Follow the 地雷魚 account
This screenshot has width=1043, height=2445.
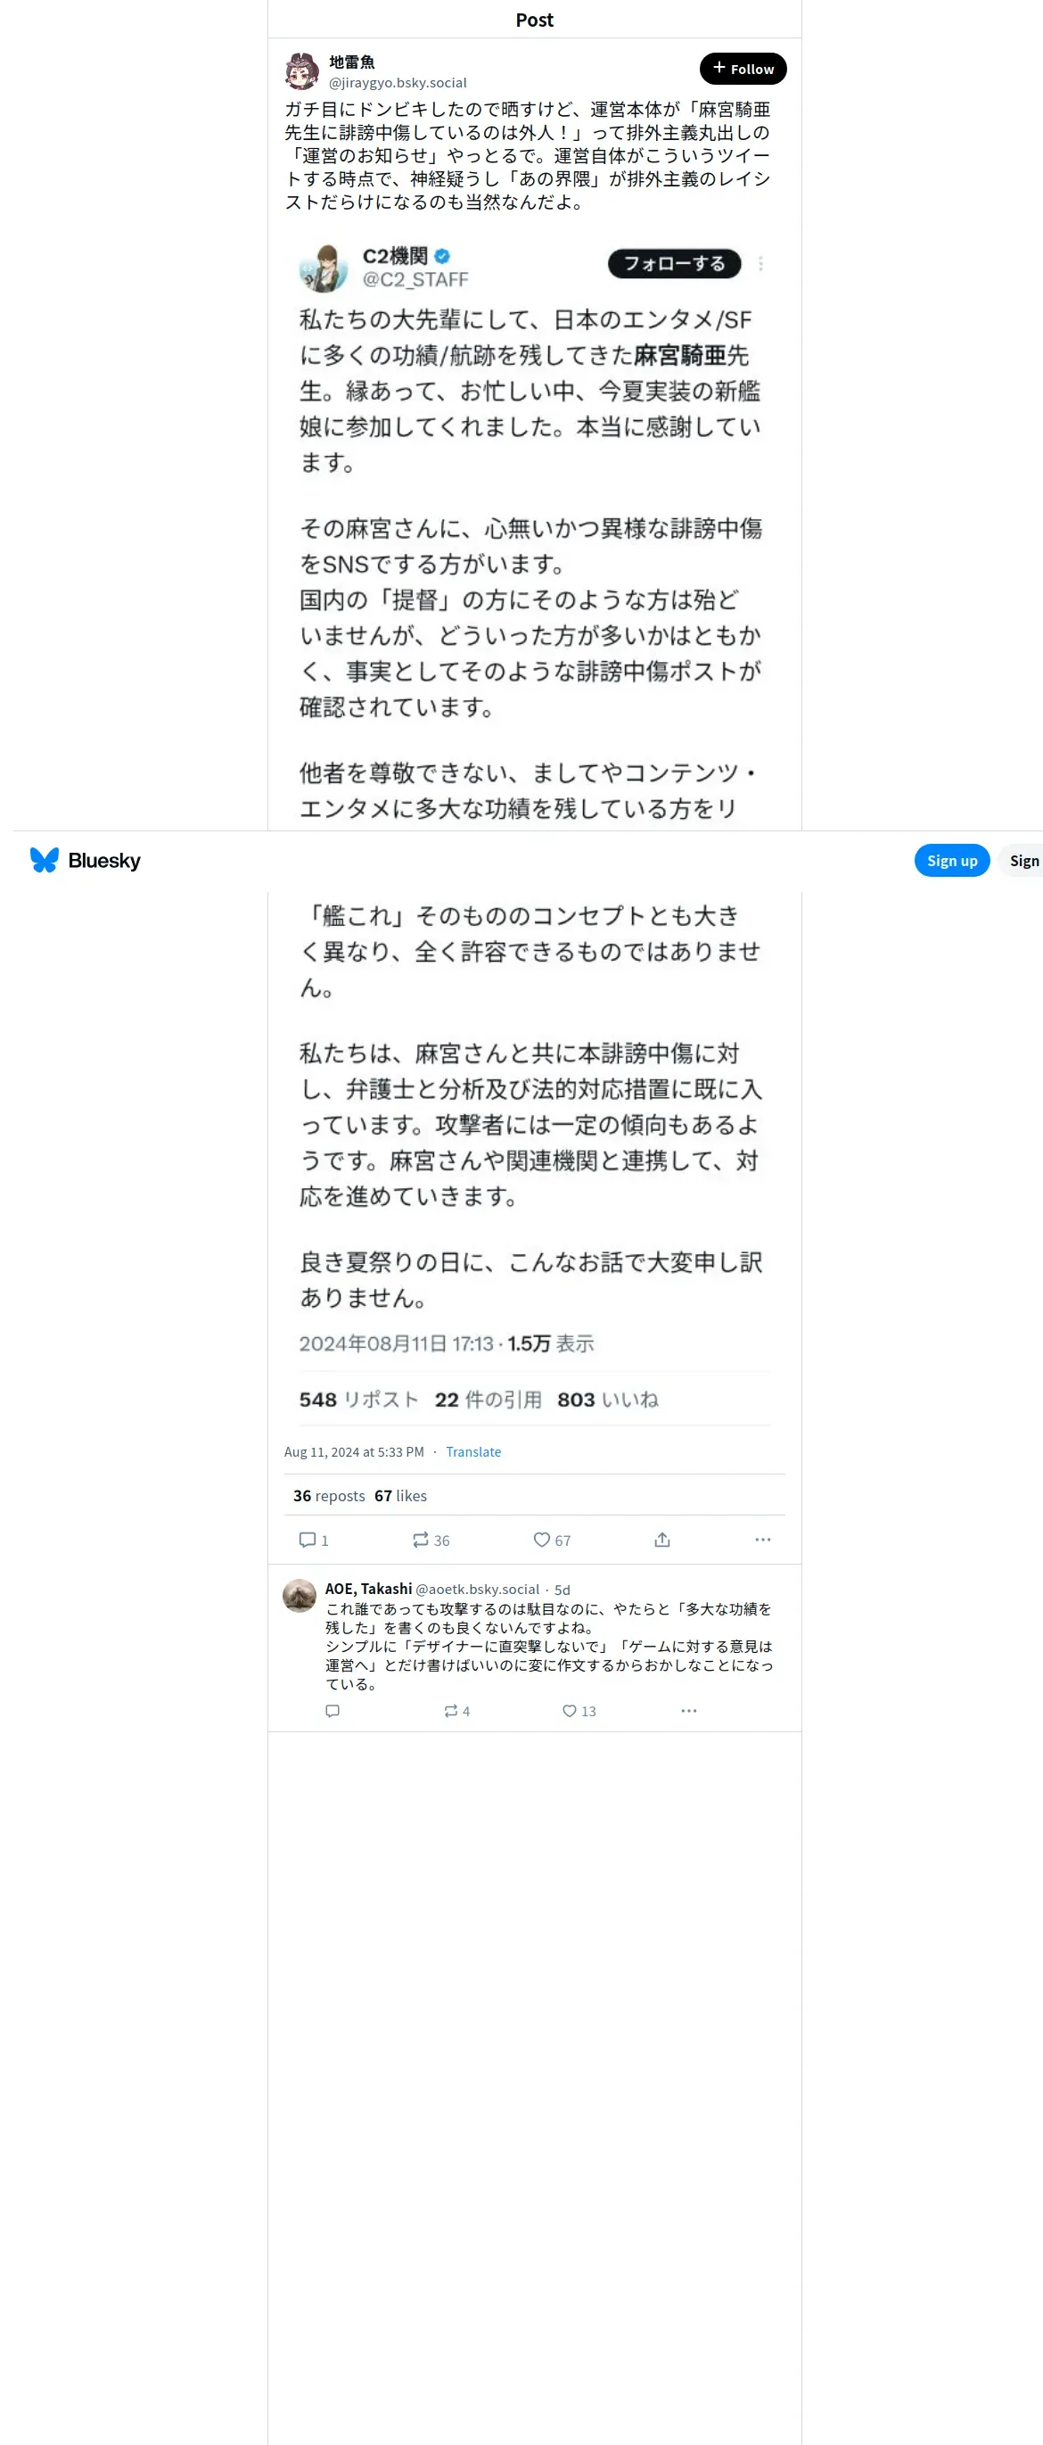(743, 69)
